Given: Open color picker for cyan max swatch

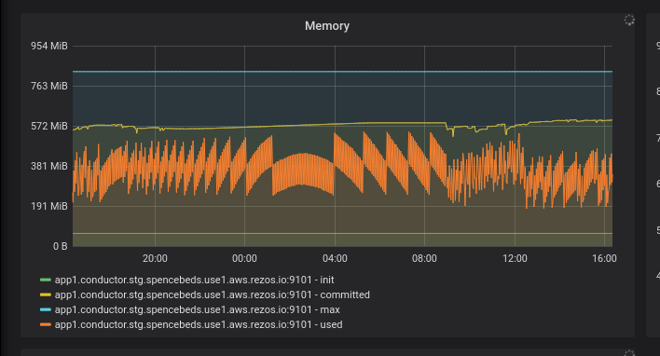Looking at the screenshot, I should click(x=46, y=309).
